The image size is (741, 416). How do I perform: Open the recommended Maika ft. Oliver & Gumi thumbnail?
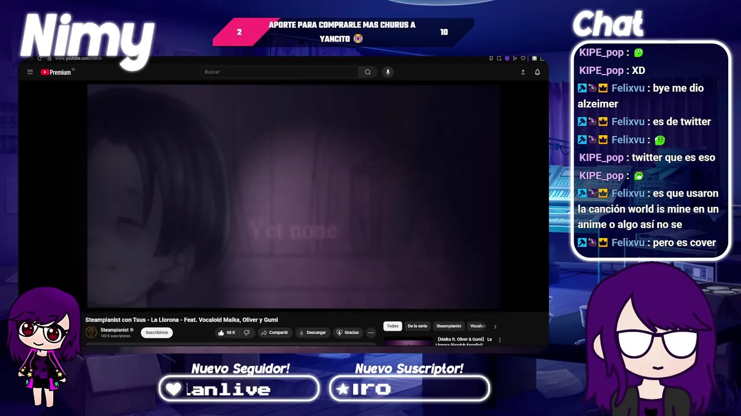tap(408, 341)
